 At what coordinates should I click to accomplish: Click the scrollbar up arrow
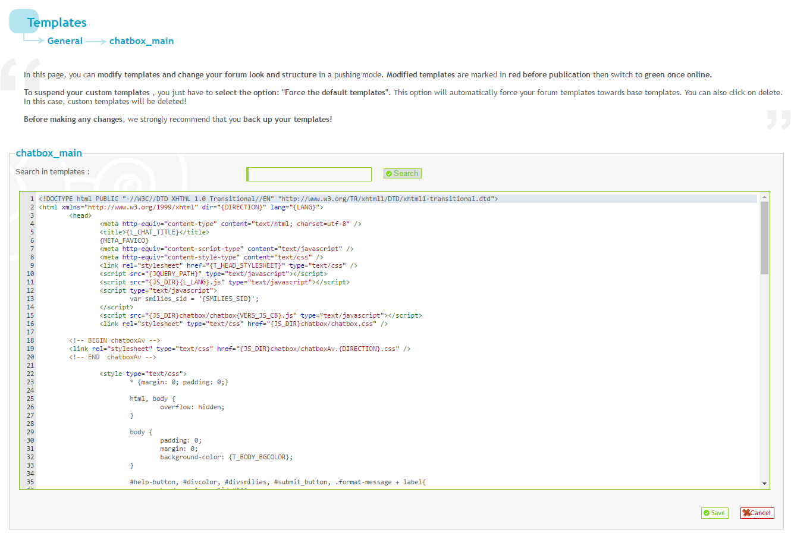tap(764, 197)
